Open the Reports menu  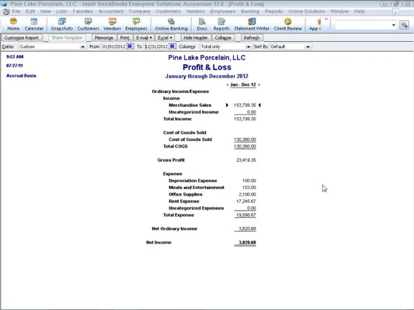273,12
